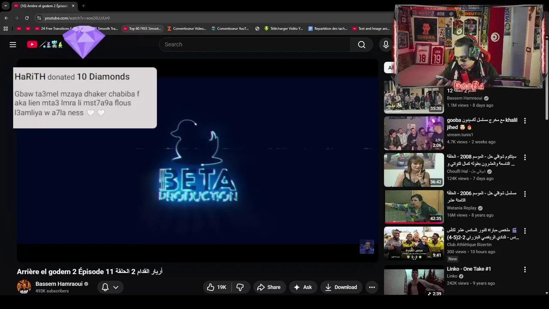Click the 493K subscribers text
This screenshot has width=549, height=309.
(x=52, y=291)
